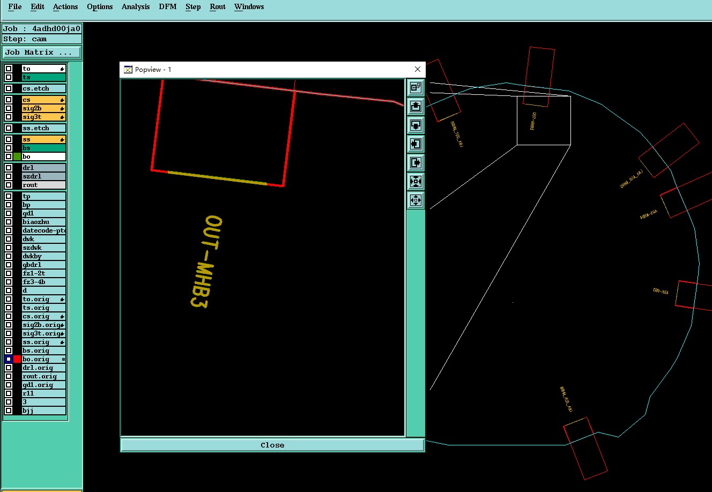Open the Rout menu
The image size is (712, 492).
click(218, 7)
